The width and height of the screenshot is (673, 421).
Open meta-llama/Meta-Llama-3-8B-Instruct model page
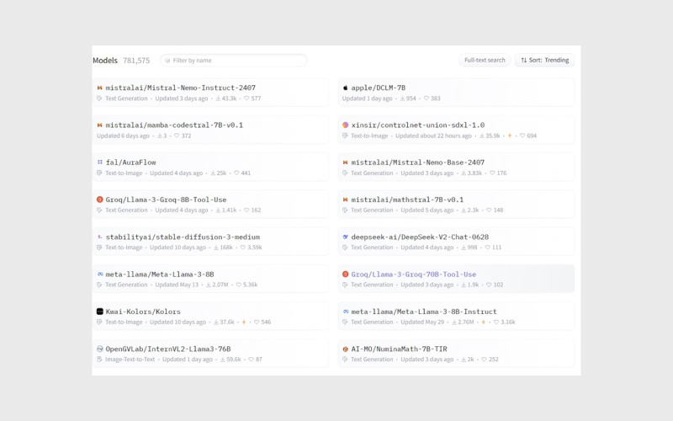[424, 312]
